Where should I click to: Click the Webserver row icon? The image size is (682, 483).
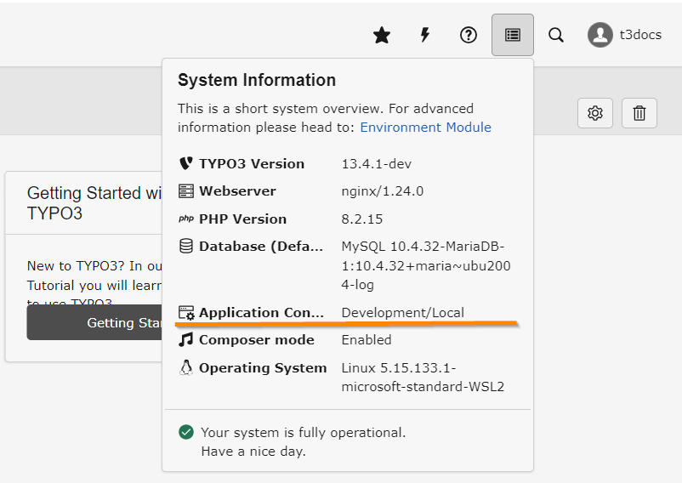(x=185, y=190)
